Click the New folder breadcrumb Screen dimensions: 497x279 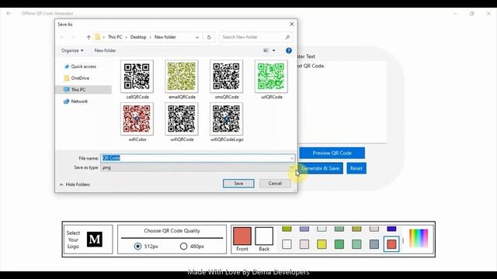pos(165,37)
